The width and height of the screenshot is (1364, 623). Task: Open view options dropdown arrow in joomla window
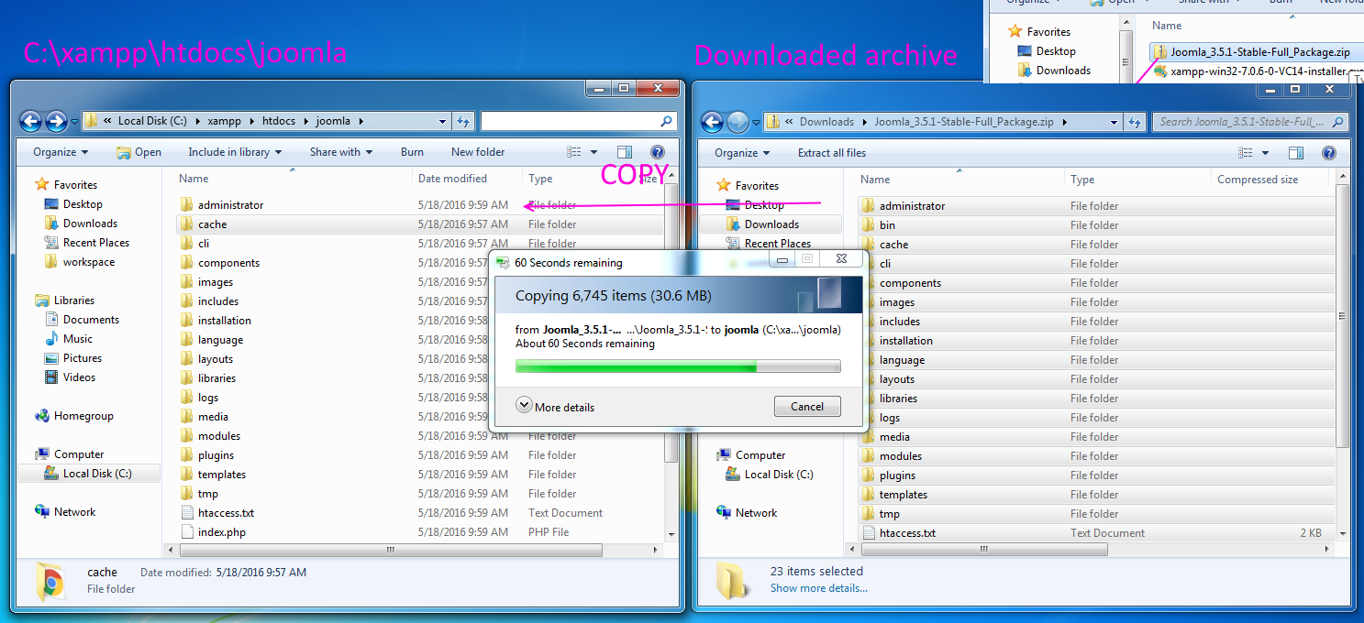pyautogui.click(x=593, y=152)
